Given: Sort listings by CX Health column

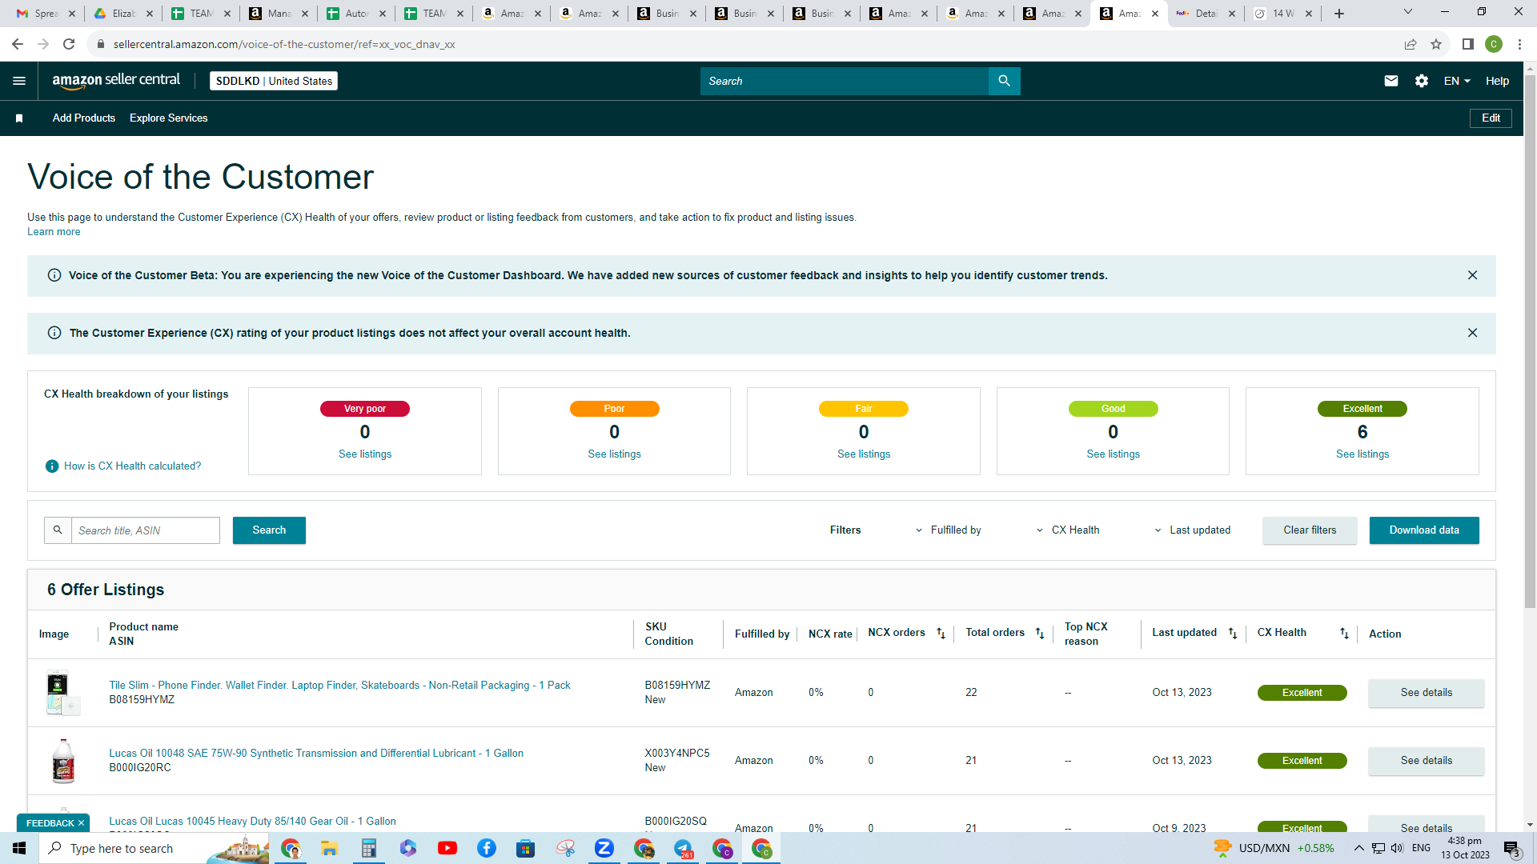Looking at the screenshot, I should click(1345, 634).
